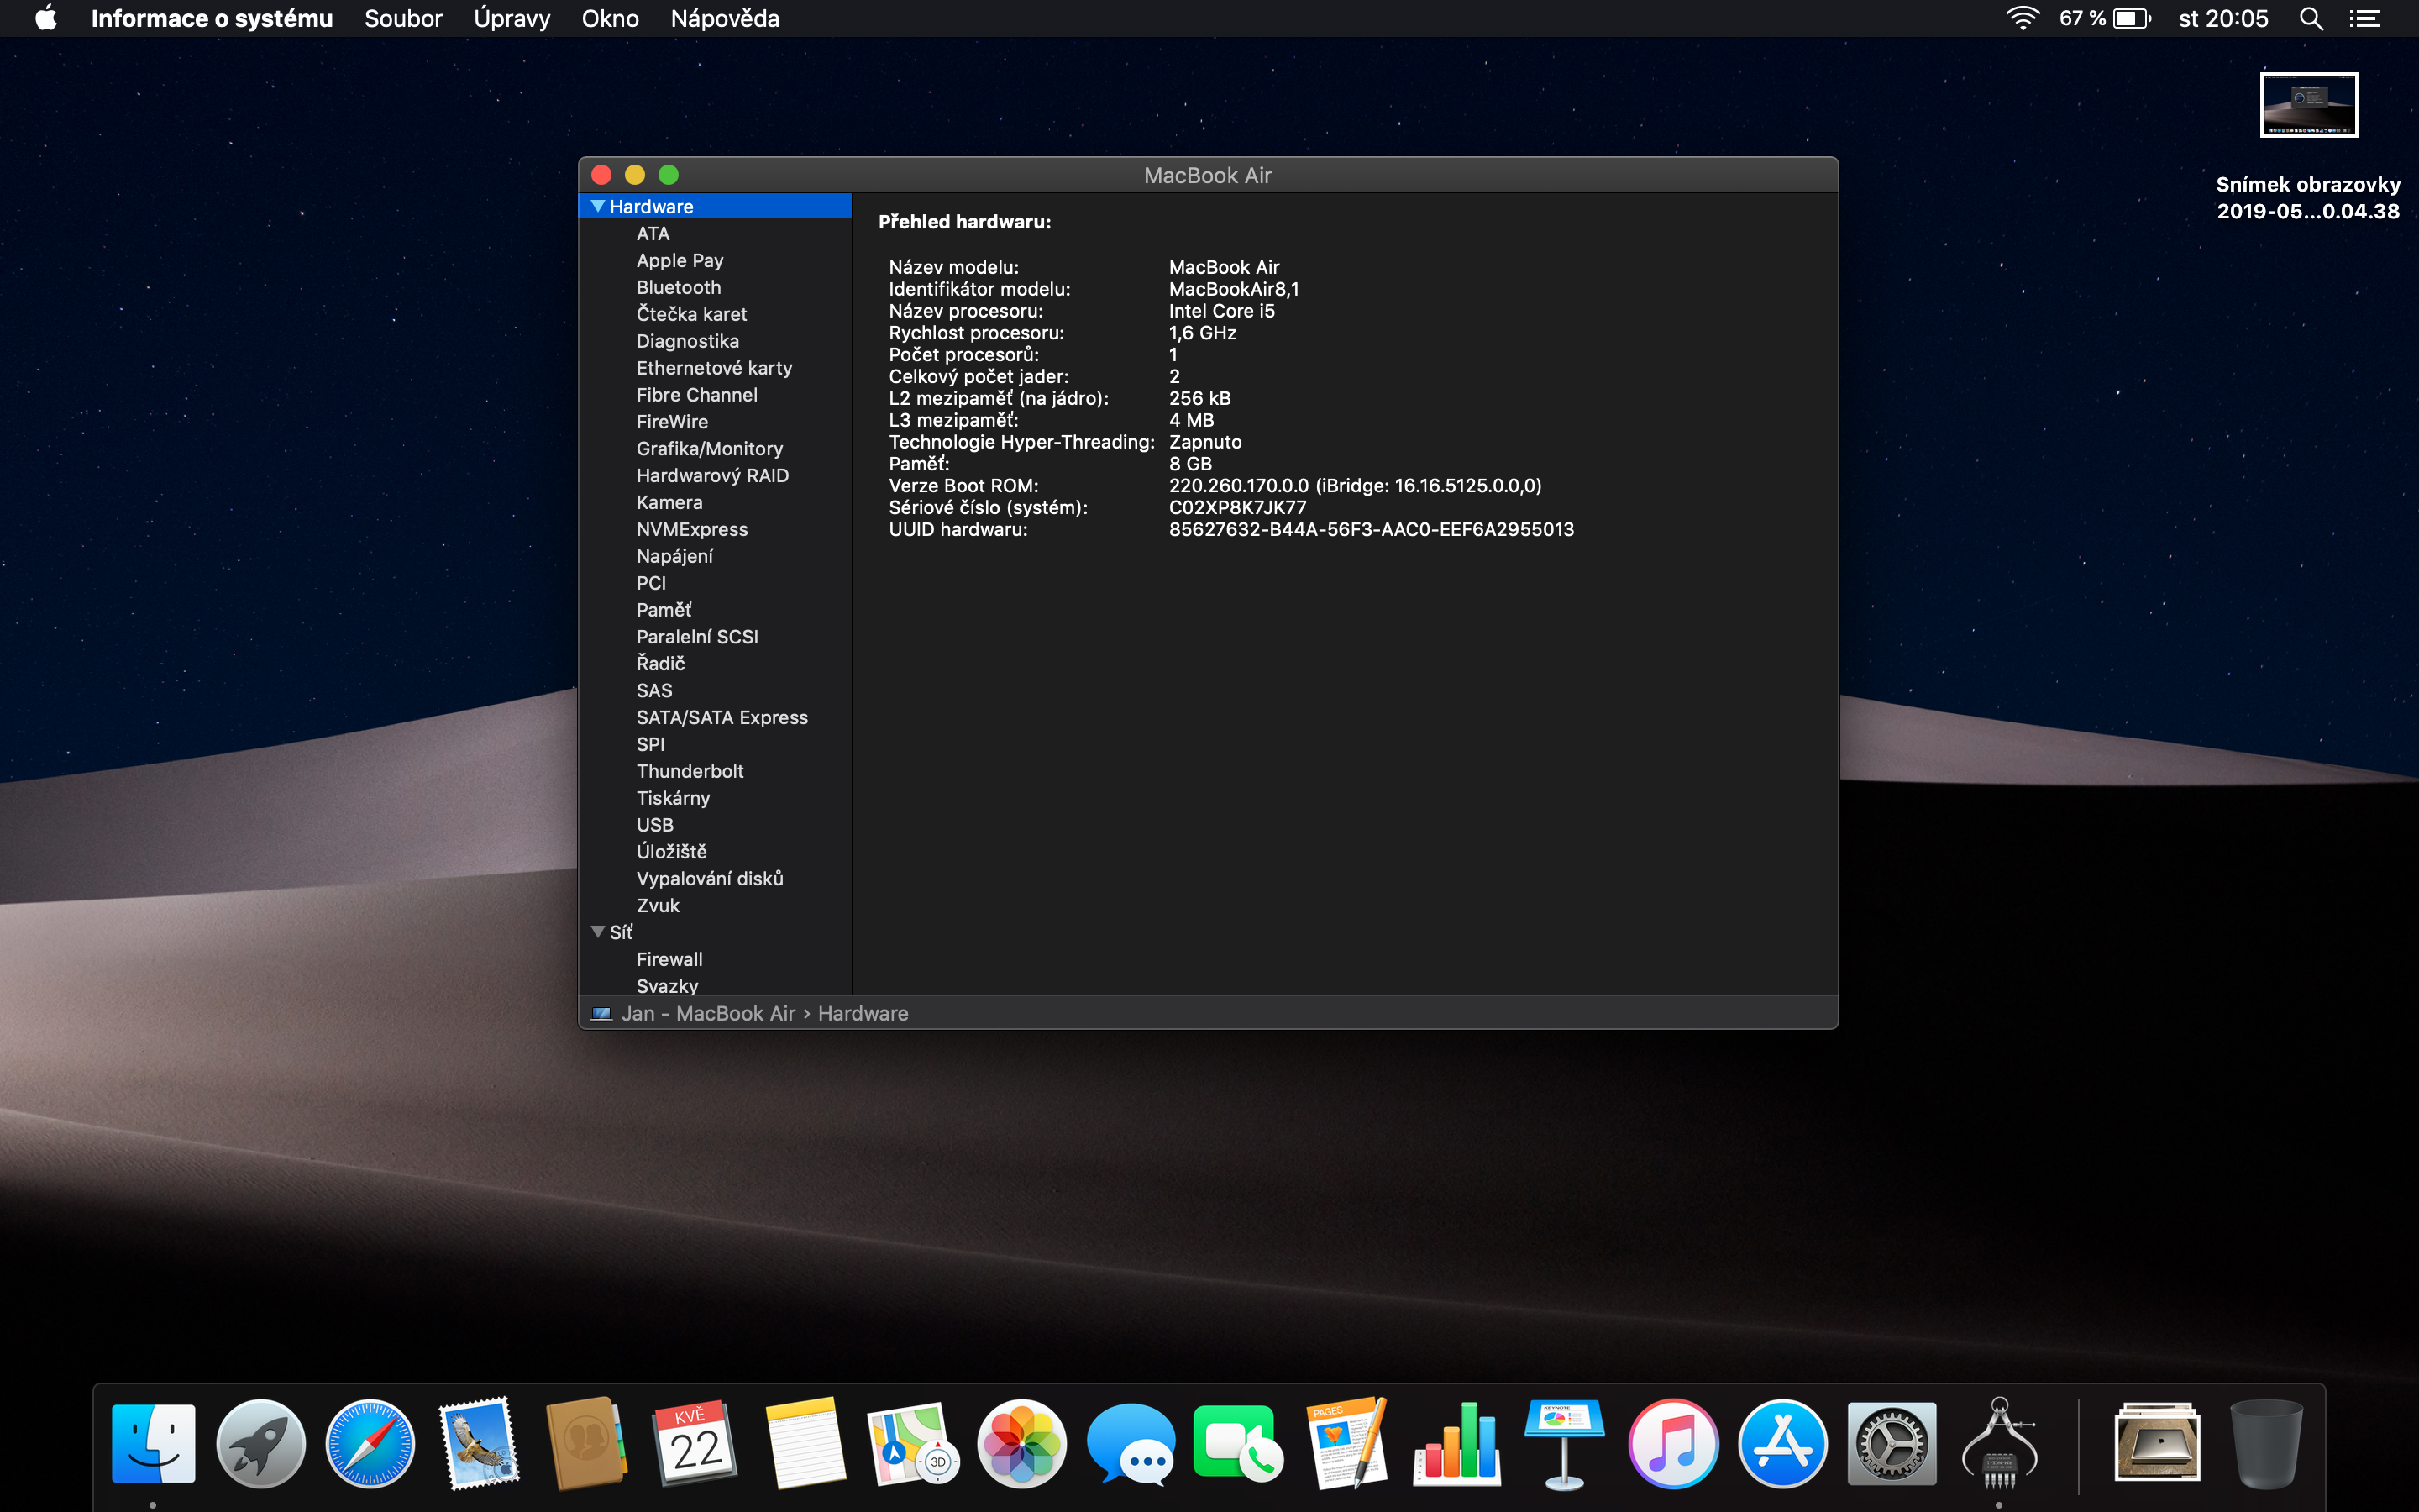Click the Snímek obrazovky desktop thumbnail
This screenshot has height=1512, width=2419.
point(2308,105)
